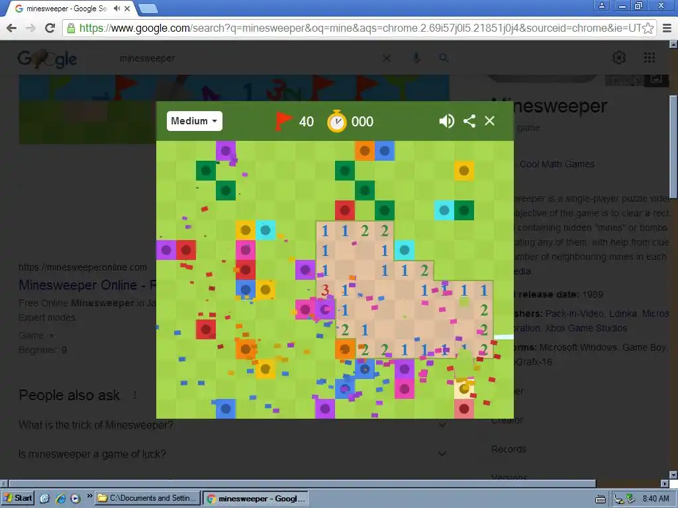Select the minesweeper - Google Search tab
This screenshot has height=508, width=678.
point(67,8)
